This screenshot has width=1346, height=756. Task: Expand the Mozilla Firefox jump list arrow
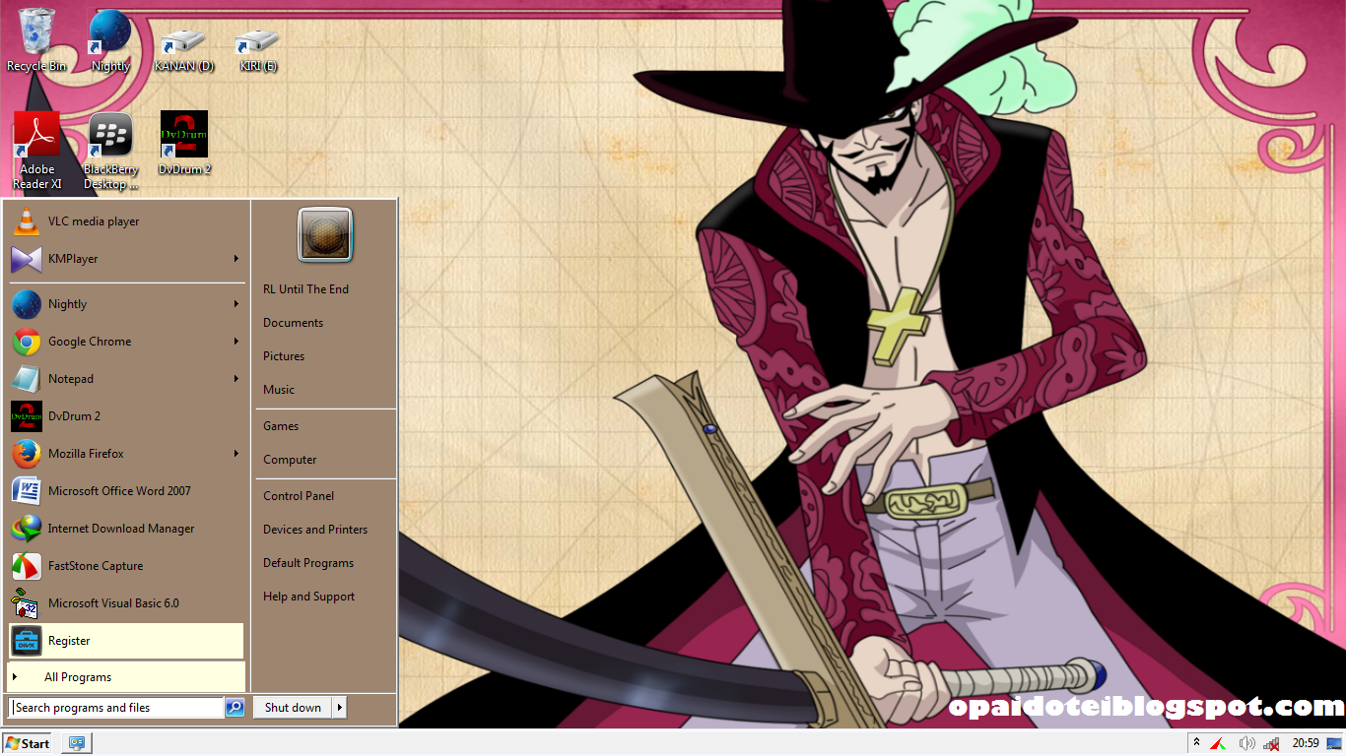pyautogui.click(x=236, y=454)
